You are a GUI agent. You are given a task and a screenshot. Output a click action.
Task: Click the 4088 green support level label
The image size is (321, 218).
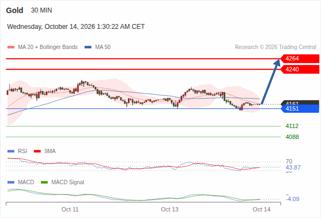(x=292, y=137)
